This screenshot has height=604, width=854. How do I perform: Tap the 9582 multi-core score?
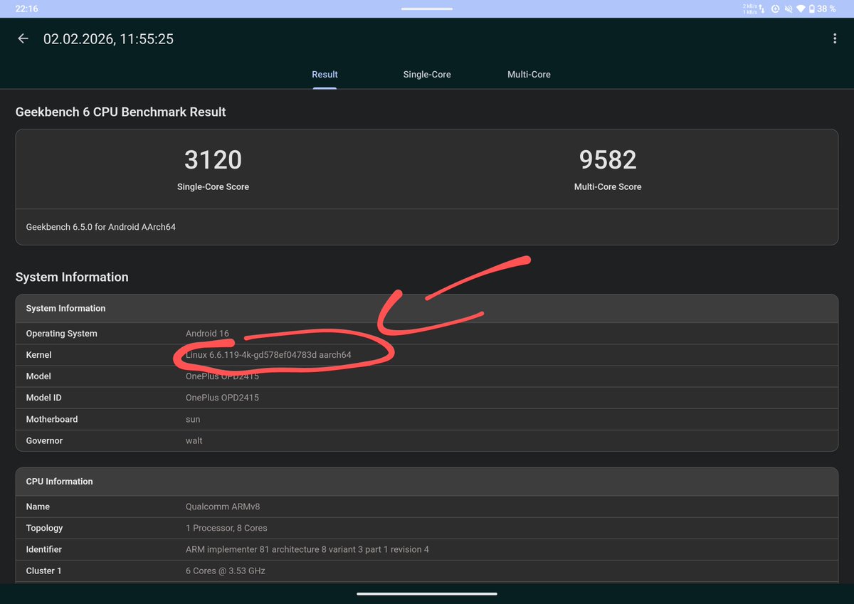608,160
